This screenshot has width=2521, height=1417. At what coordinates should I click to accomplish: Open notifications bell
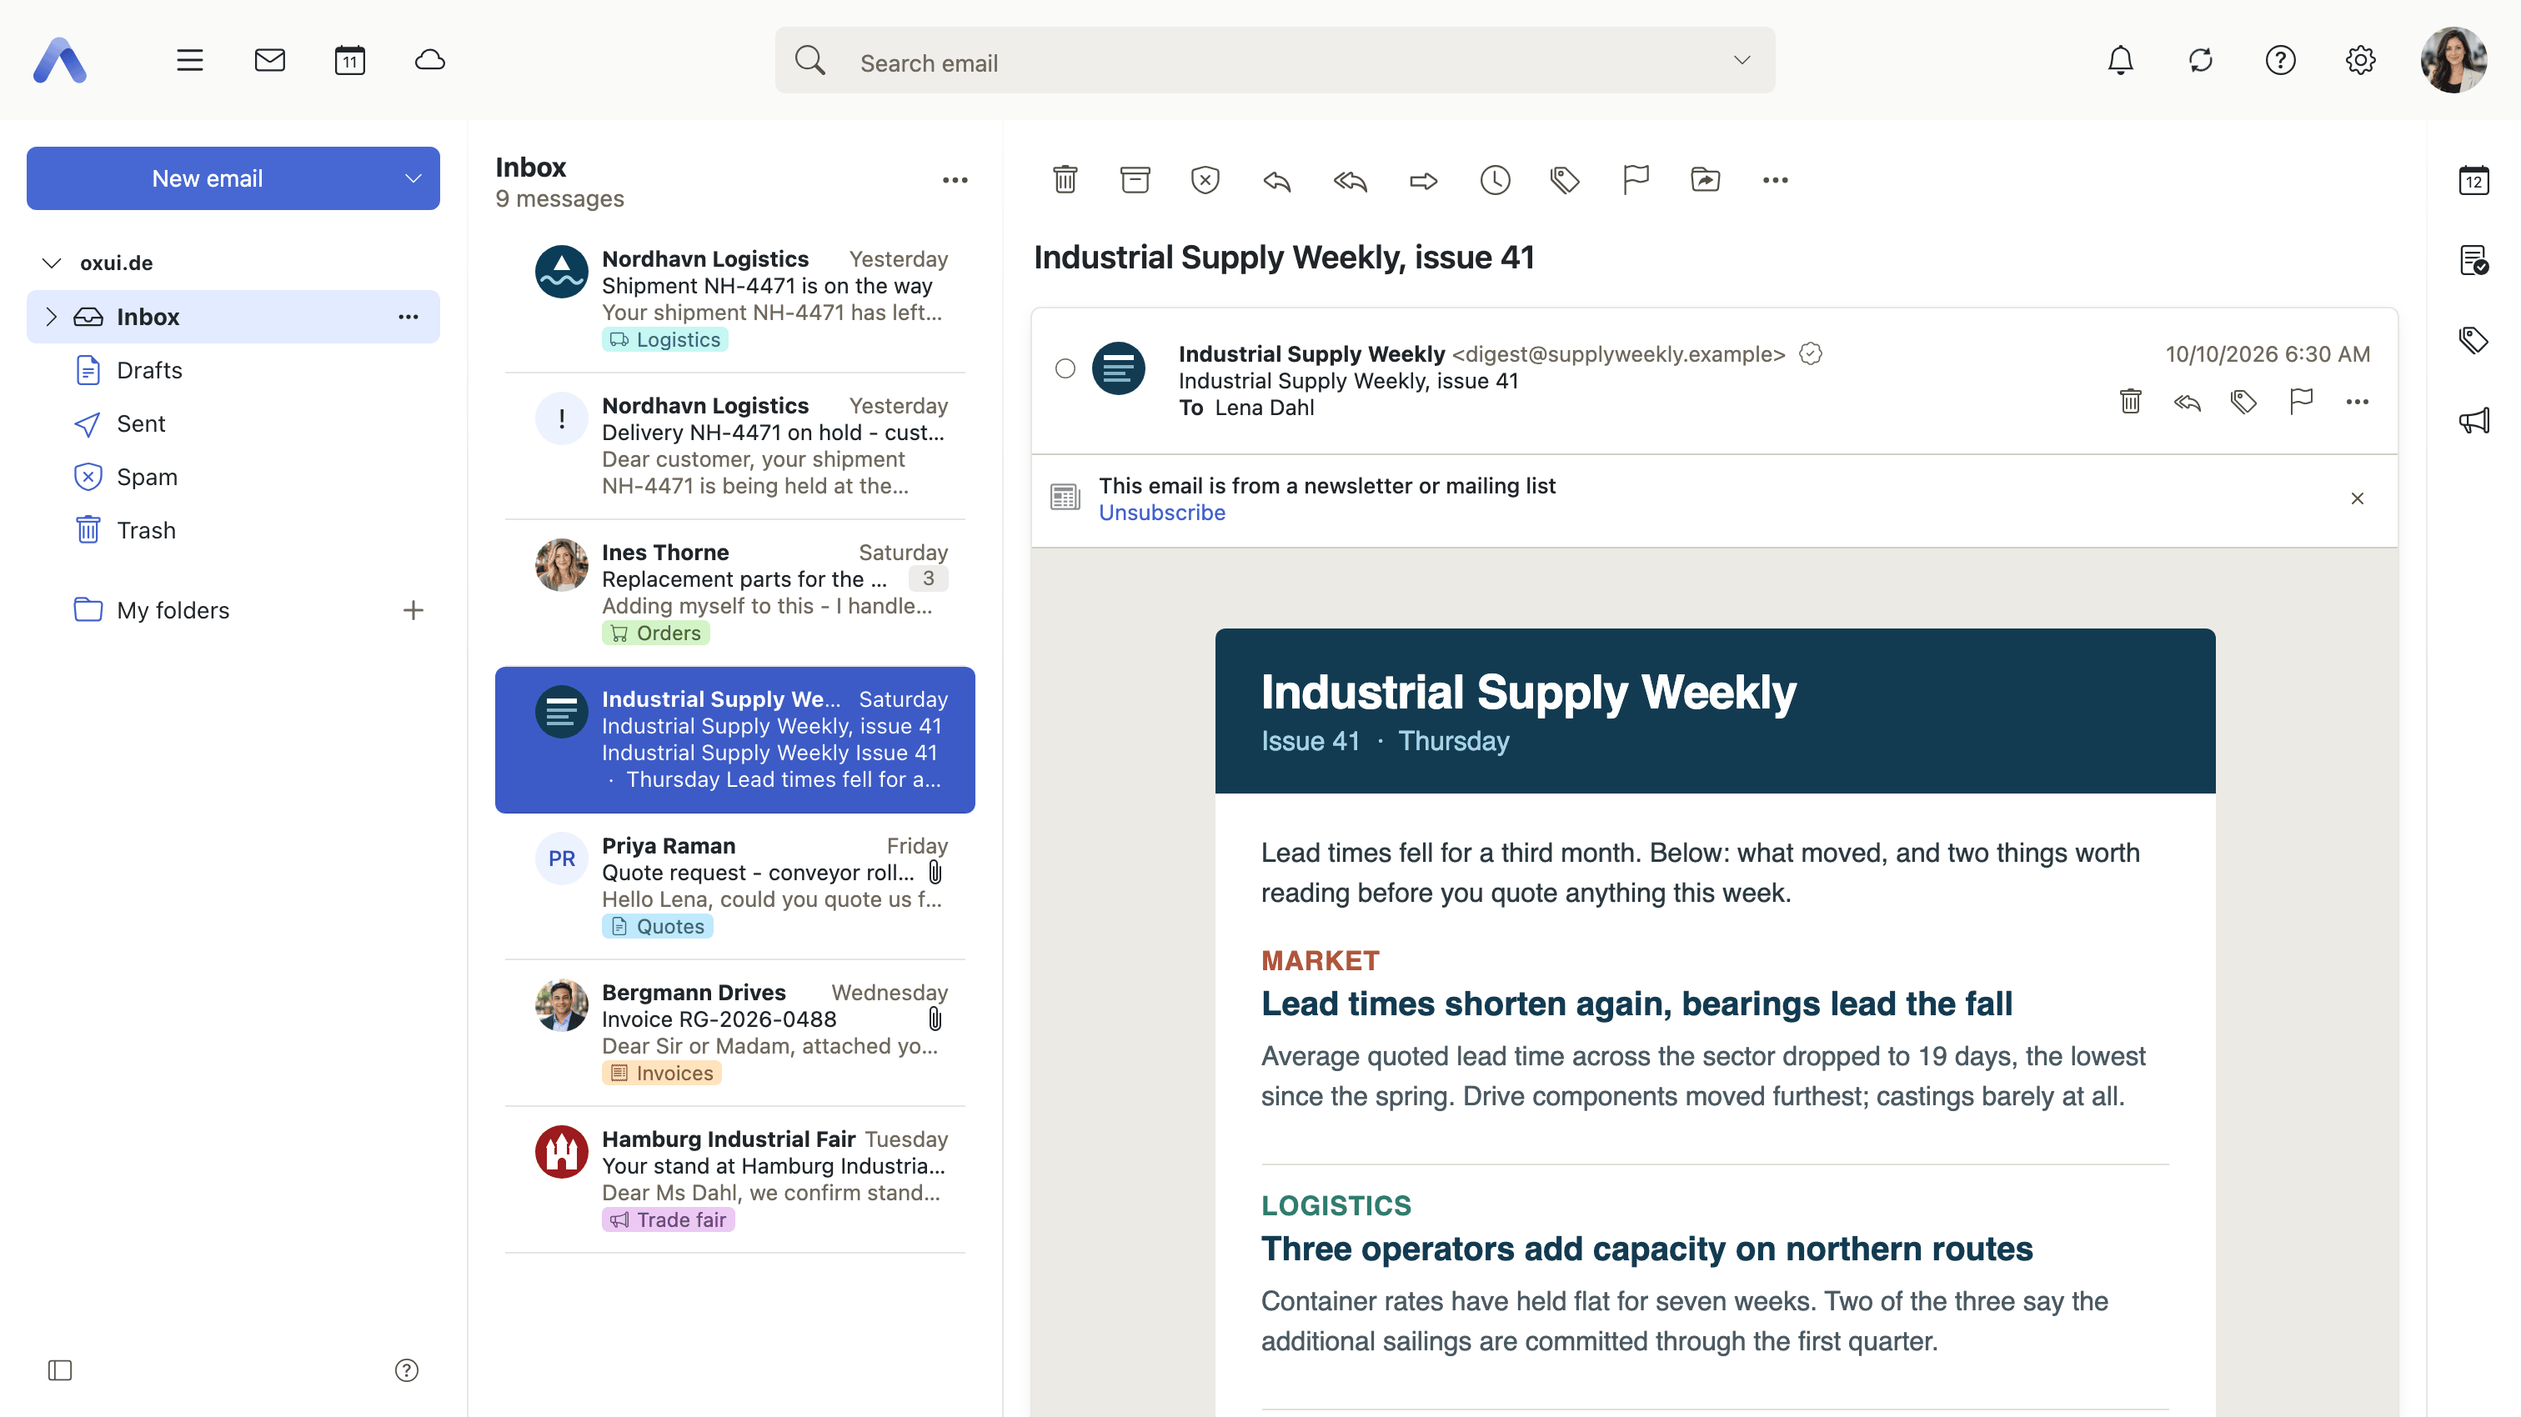tap(2120, 61)
